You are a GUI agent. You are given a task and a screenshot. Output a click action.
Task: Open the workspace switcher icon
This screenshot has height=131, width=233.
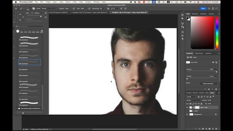tap(217, 9)
